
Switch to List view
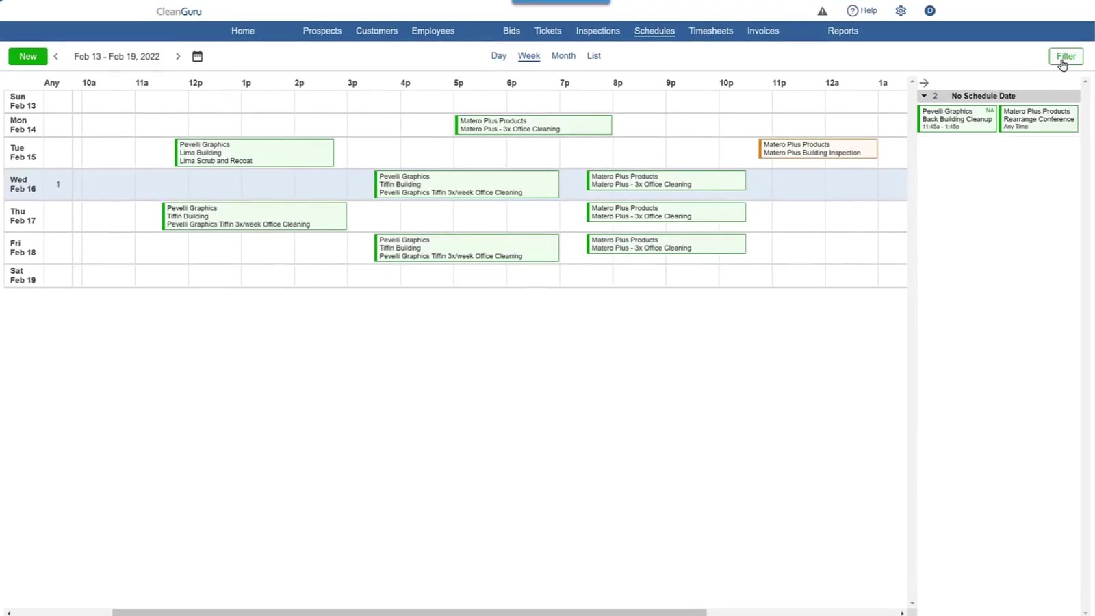593,55
